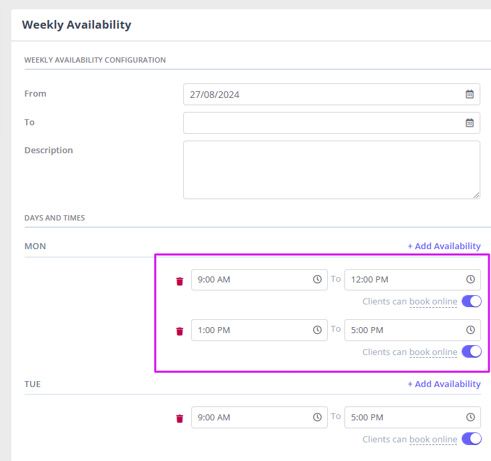The height and width of the screenshot is (461, 491).
Task: Open clock picker for Monday 12:00 PM
Action: 470,279
